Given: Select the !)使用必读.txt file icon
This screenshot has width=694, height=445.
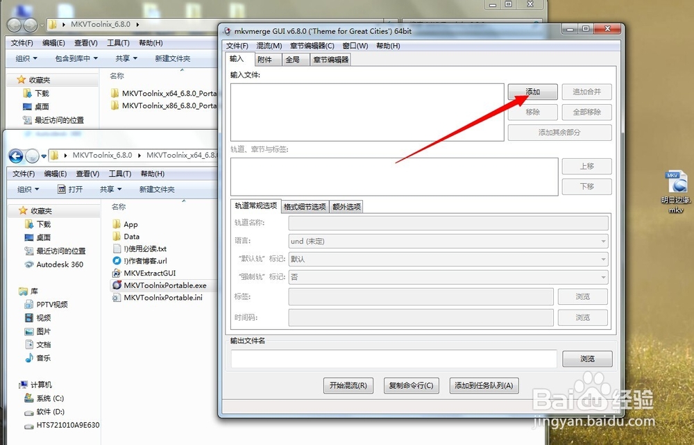Looking at the screenshot, I should 117,249.
